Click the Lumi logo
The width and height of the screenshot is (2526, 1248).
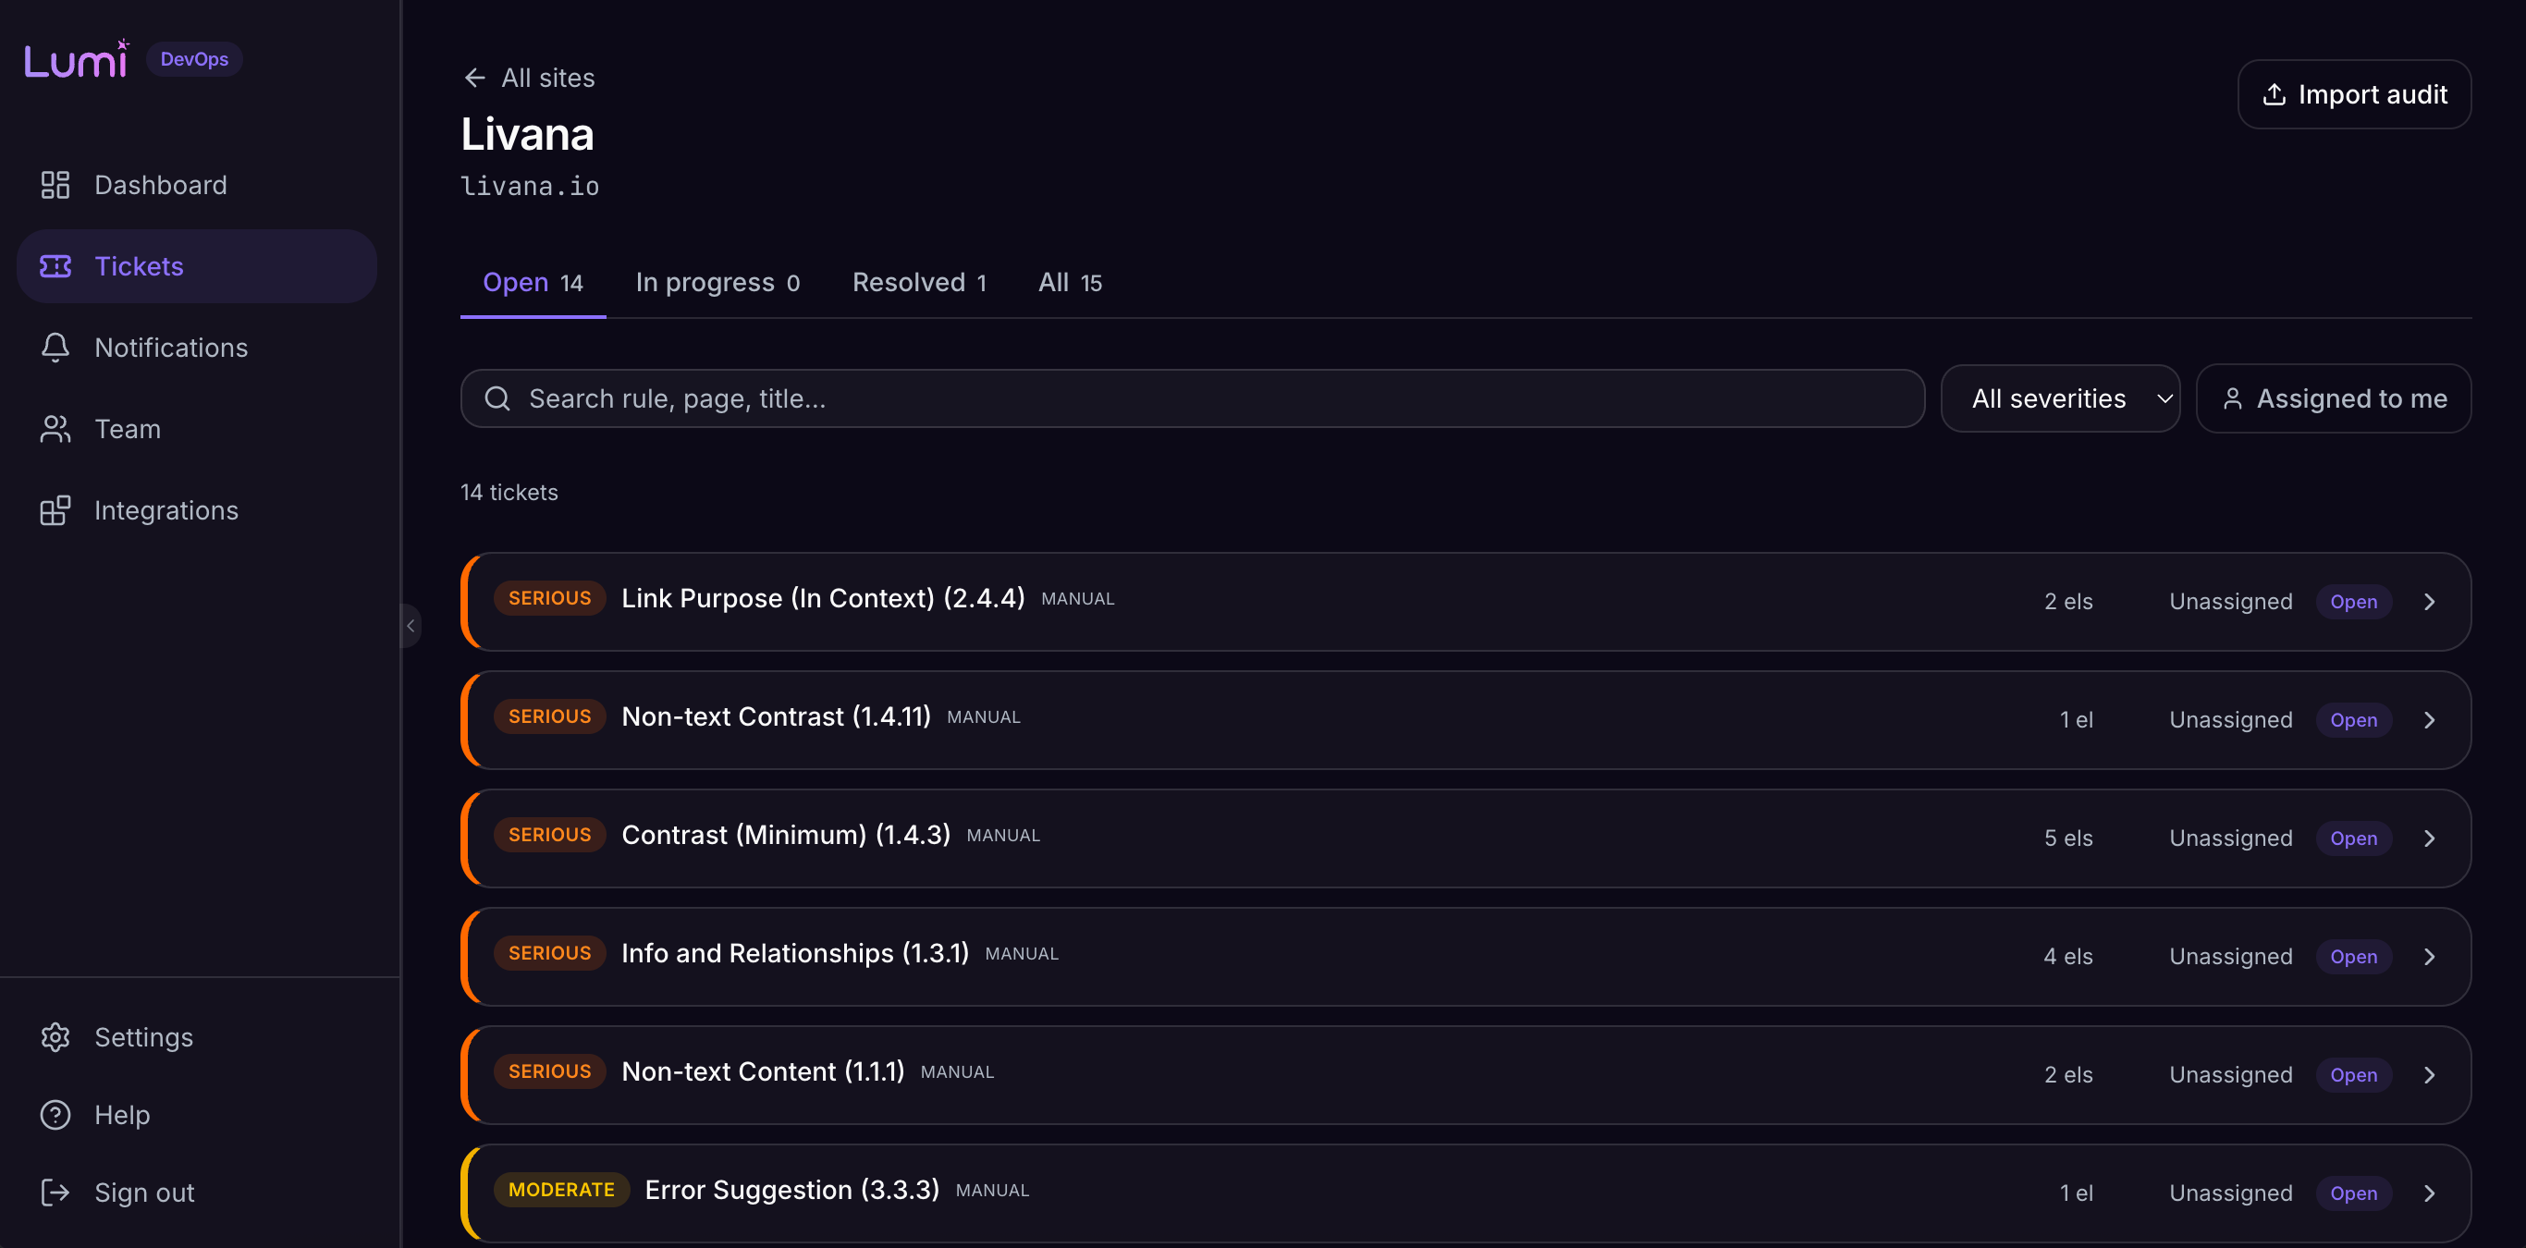tap(77, 59)
